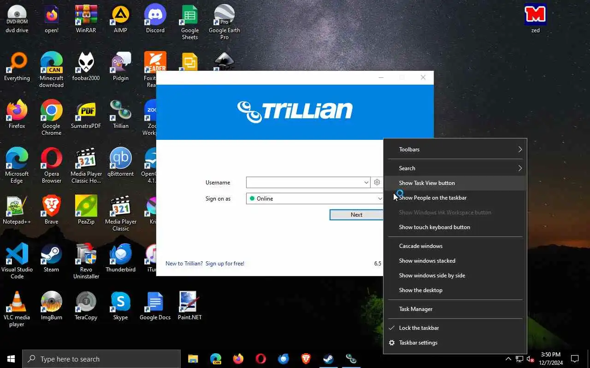Show hidden system tray icons
Viewport: 590px width, 368px height.
508,359
